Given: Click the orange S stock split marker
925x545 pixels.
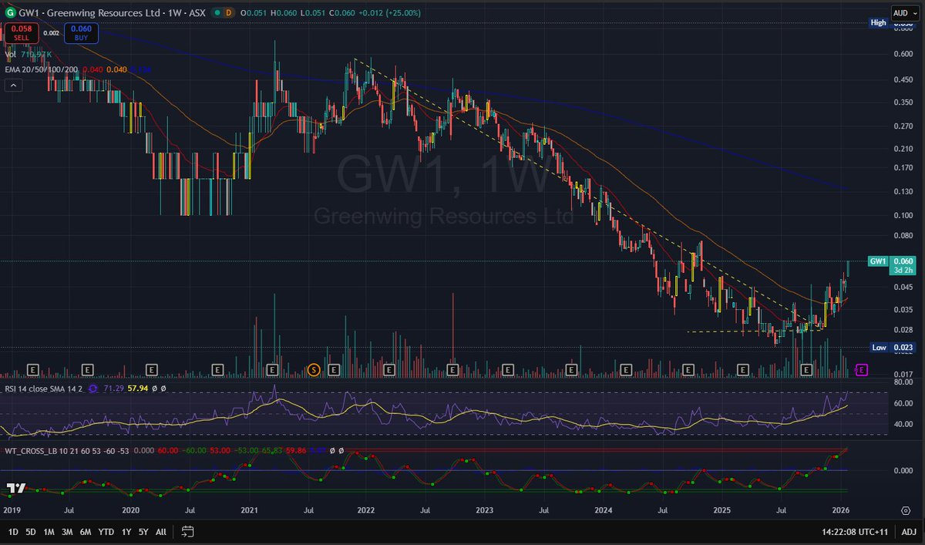Looking at the screenshot, I should (313, 369).
